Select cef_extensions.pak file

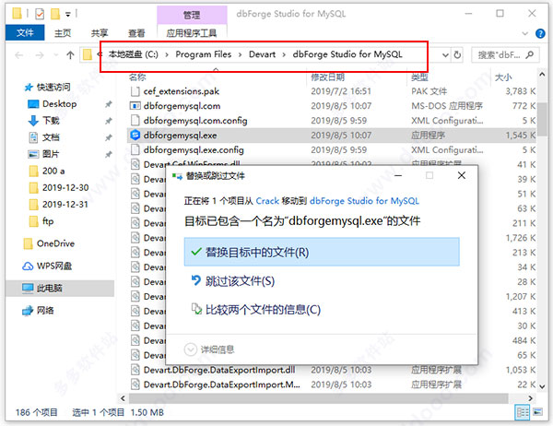click(x=181, y=91)
